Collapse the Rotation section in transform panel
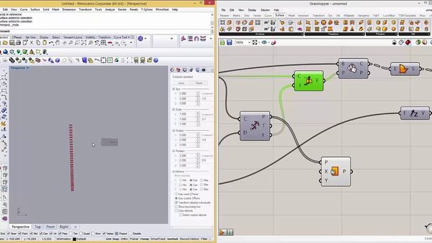This screenshot has height=243, width=432. (174, 151)
